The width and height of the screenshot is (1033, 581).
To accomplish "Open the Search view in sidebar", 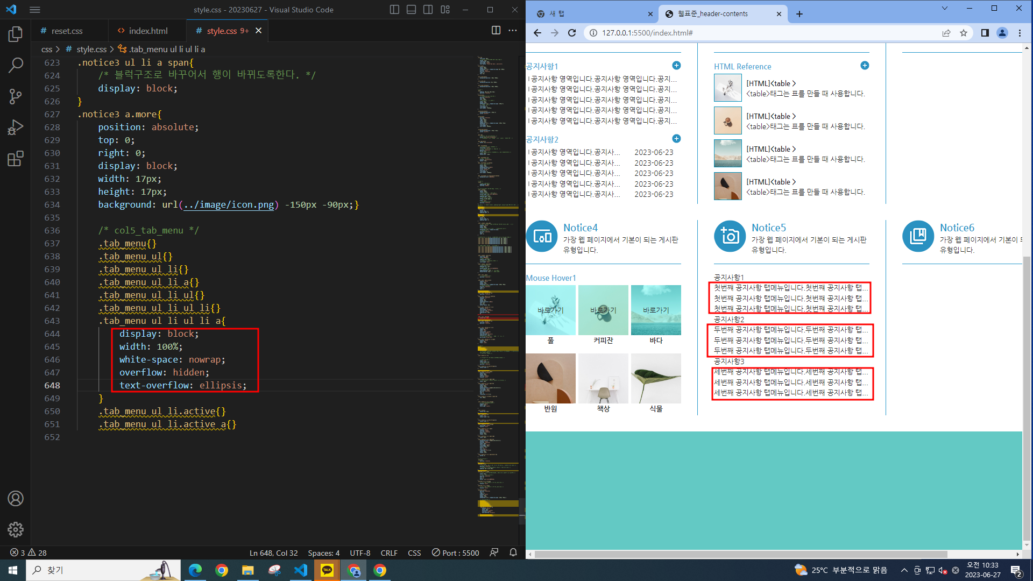I will 16,66.
